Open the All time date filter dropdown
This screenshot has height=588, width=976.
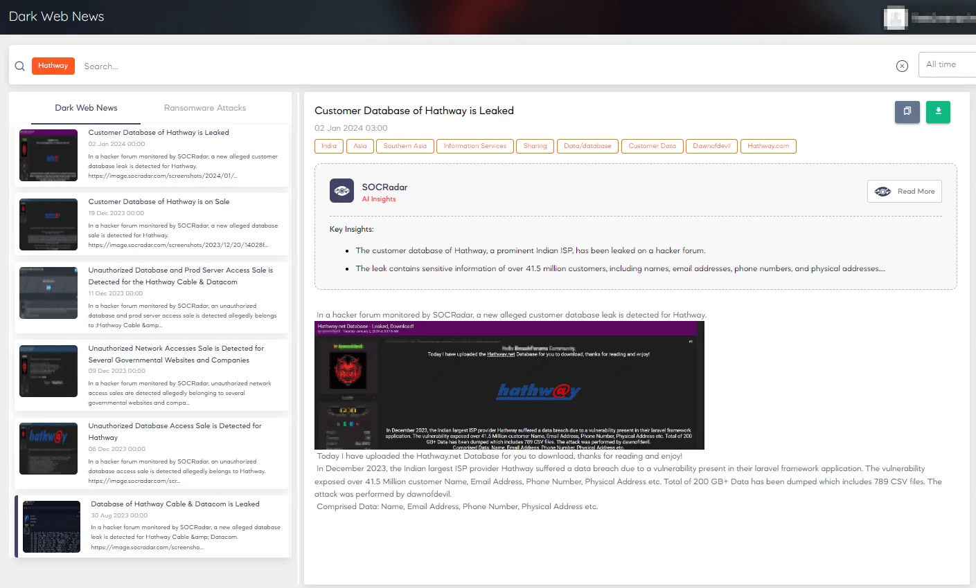[947, 64]
